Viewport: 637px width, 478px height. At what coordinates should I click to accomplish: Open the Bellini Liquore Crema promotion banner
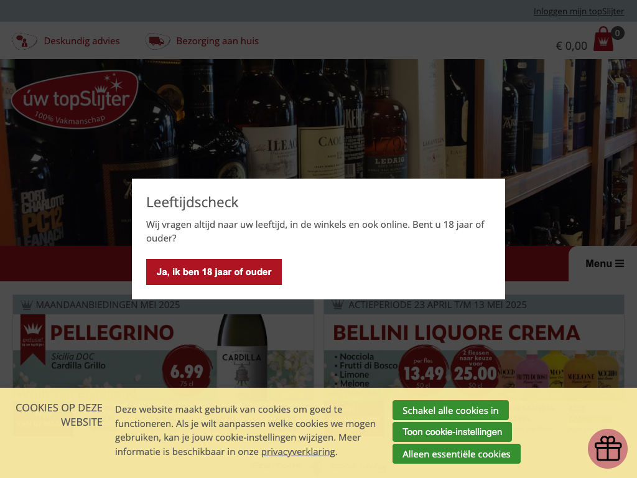click(x=473, y=351)
